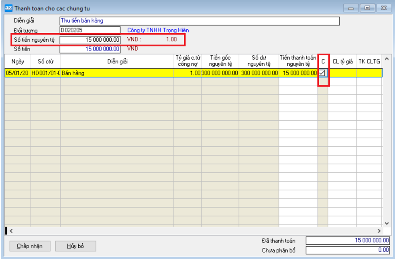
Task: Select the CL tỷ giá cell in first row
Action: click(x=342, y=73)
